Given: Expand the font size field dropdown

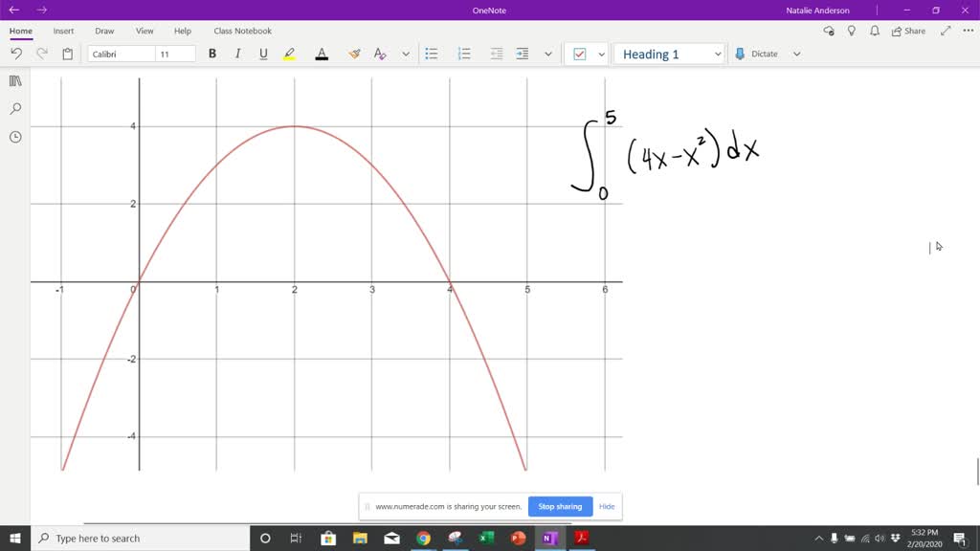Looking at the screenshot, I should 189,54.
